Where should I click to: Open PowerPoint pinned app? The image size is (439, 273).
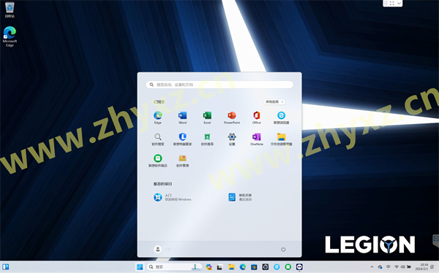tap(232, 118)
